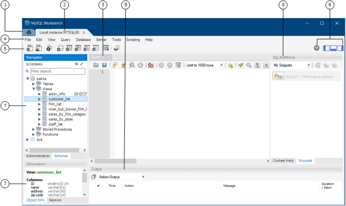Screen dimensions: 346x206
Task: Click the Filter objects search field
Action: 57,71
